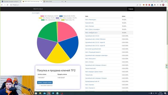Image resolution: width=168 pixels, height=95 pixels.
Task: Toggle the browser side panel icon
Action: [x=160, y=5]
